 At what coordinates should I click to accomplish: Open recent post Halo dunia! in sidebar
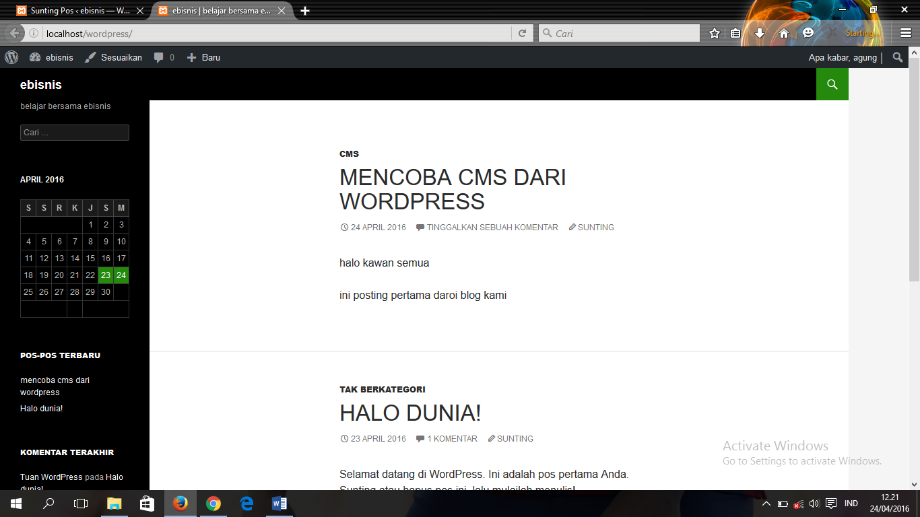tap(41, 409)
